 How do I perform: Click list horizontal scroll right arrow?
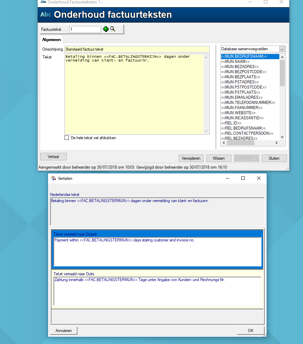point(277,143)
